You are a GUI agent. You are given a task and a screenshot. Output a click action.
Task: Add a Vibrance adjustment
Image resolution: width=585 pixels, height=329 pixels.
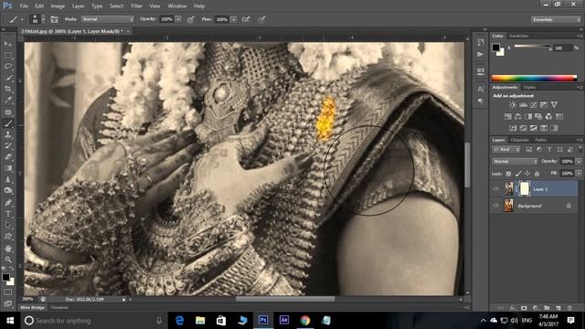555,105
